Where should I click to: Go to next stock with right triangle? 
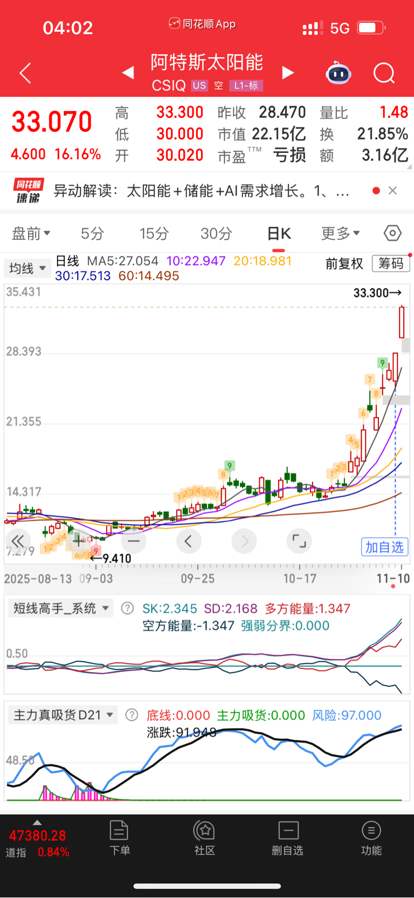[288, 72]
